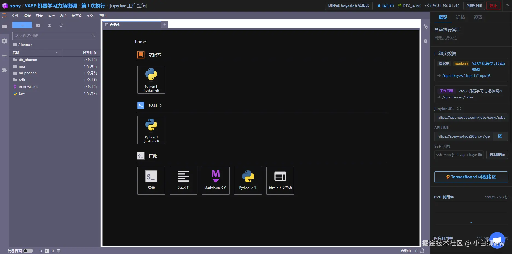Click the sony breadcrumb link
The image size is (512, 254).
15,6
